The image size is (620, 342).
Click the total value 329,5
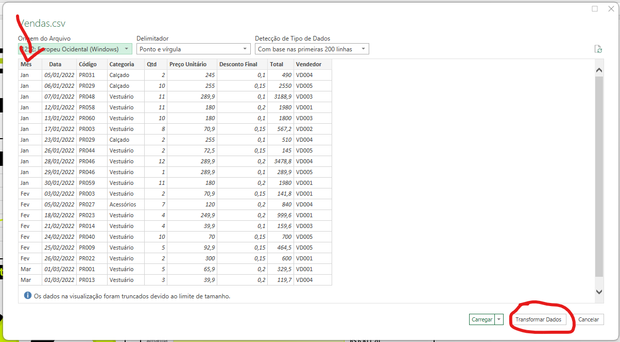pos(281,269)
